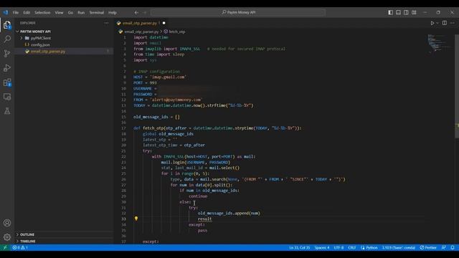
Task: Show errors and warnings in status bar
Action: (x=20, y=247)
